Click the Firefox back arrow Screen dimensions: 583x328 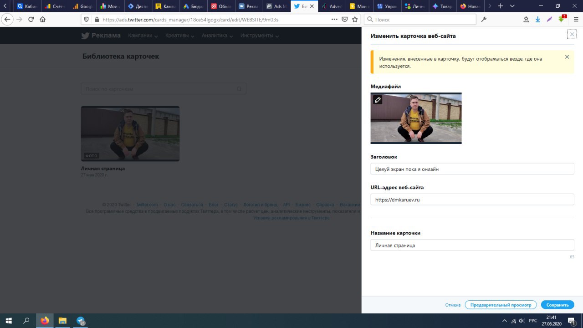(x=7, y=20)
